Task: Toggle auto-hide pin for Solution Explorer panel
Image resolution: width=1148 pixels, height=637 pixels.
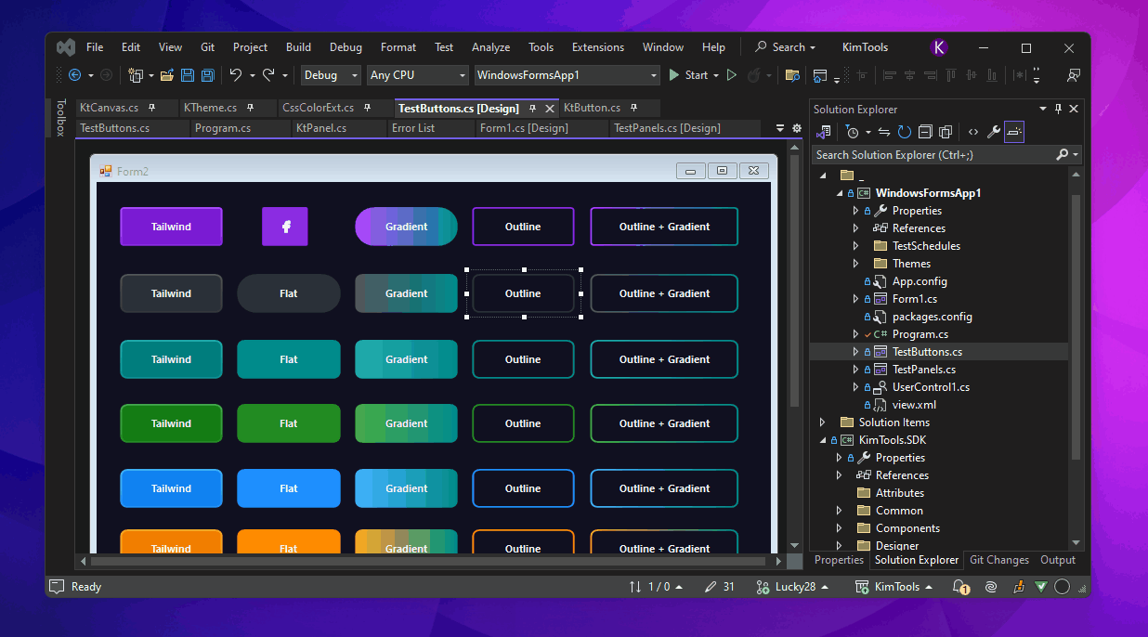Action: [1058, 109]
